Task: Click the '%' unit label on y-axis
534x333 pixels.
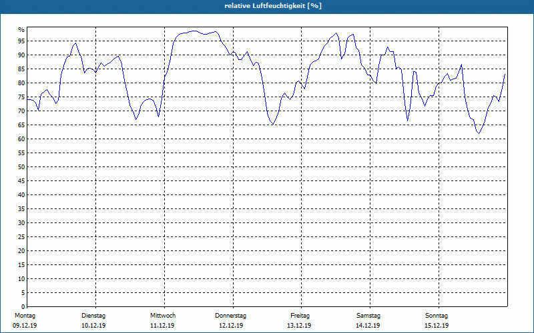Action: click(21, 30)
